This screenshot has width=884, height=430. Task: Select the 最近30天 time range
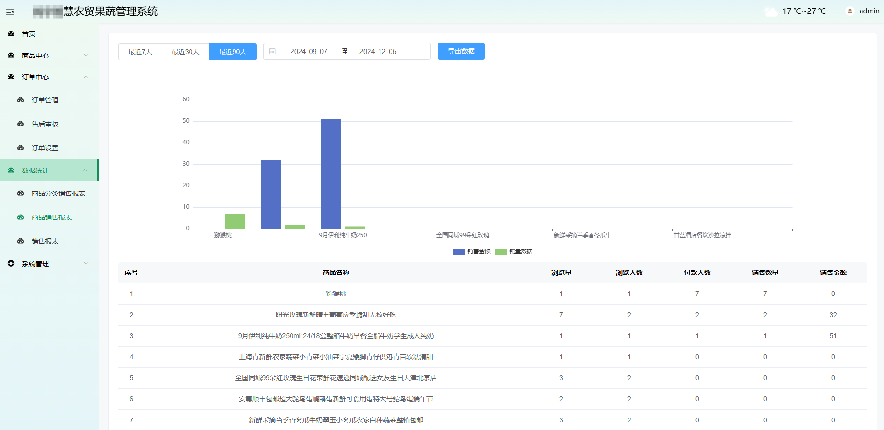tap(185, 52)
